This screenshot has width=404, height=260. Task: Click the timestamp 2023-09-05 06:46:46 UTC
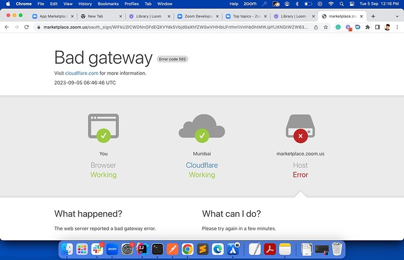coord(85,83)
